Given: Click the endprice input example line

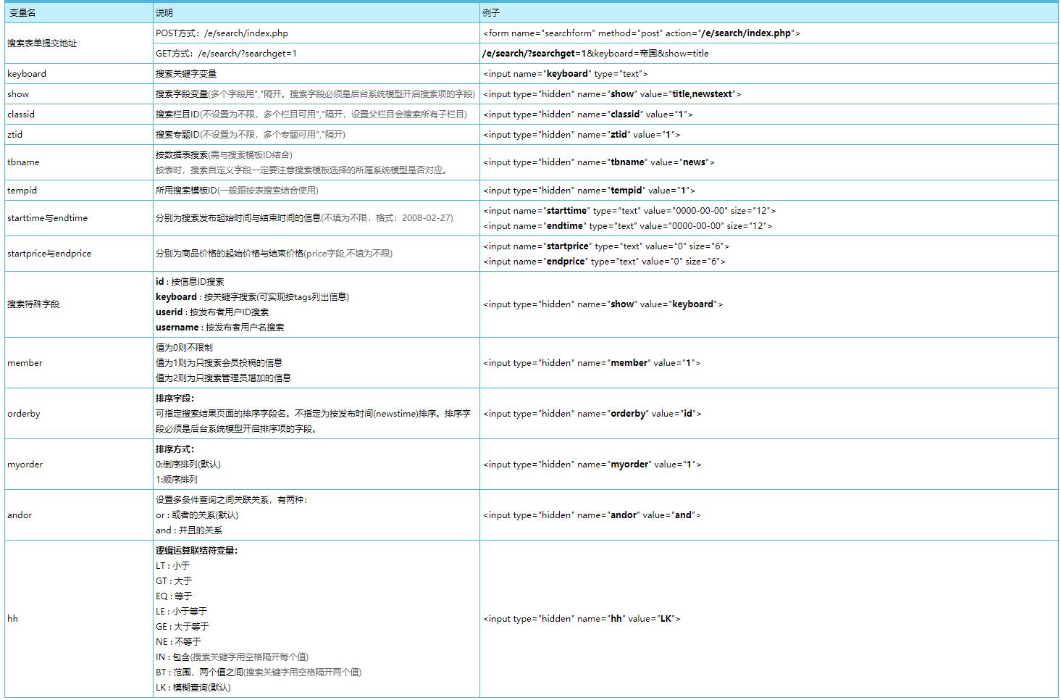Looking at the screenshot, I should (604, 262).
